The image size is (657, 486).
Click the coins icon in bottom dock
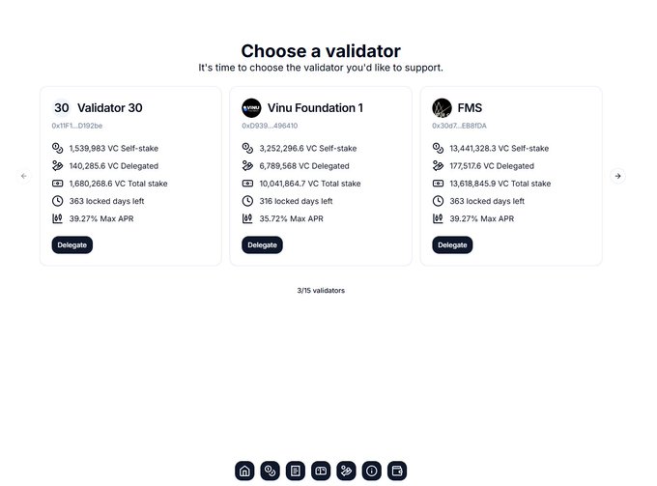271,471
